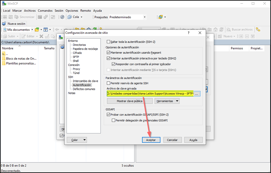Open the Herramientas dropdown button
The height and width of the screenshot is (173, 271).
[x=167, y=101]
